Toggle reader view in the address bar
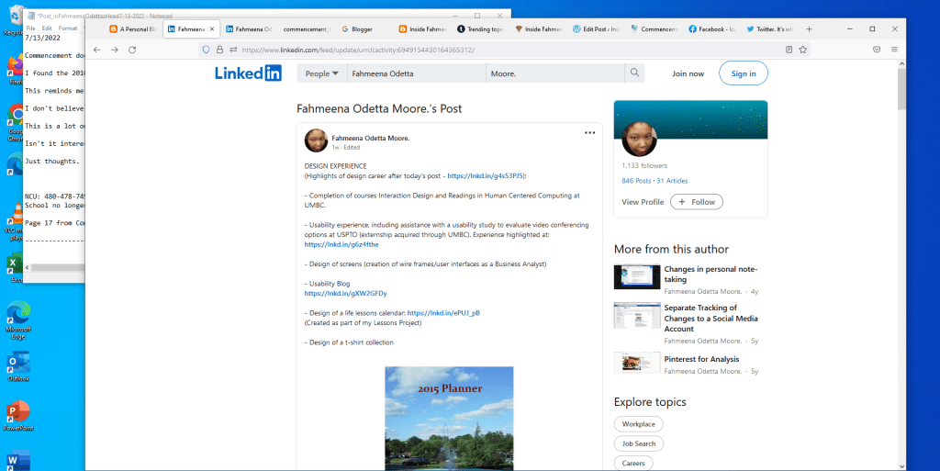The height and width of the screenshot is (471, 940). click(x=789, y=50)
